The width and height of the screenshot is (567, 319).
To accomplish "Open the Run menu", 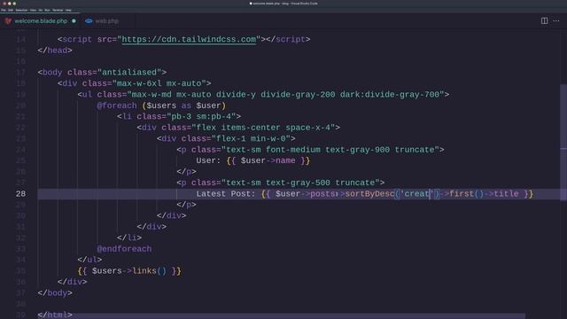I will (47, 10).
